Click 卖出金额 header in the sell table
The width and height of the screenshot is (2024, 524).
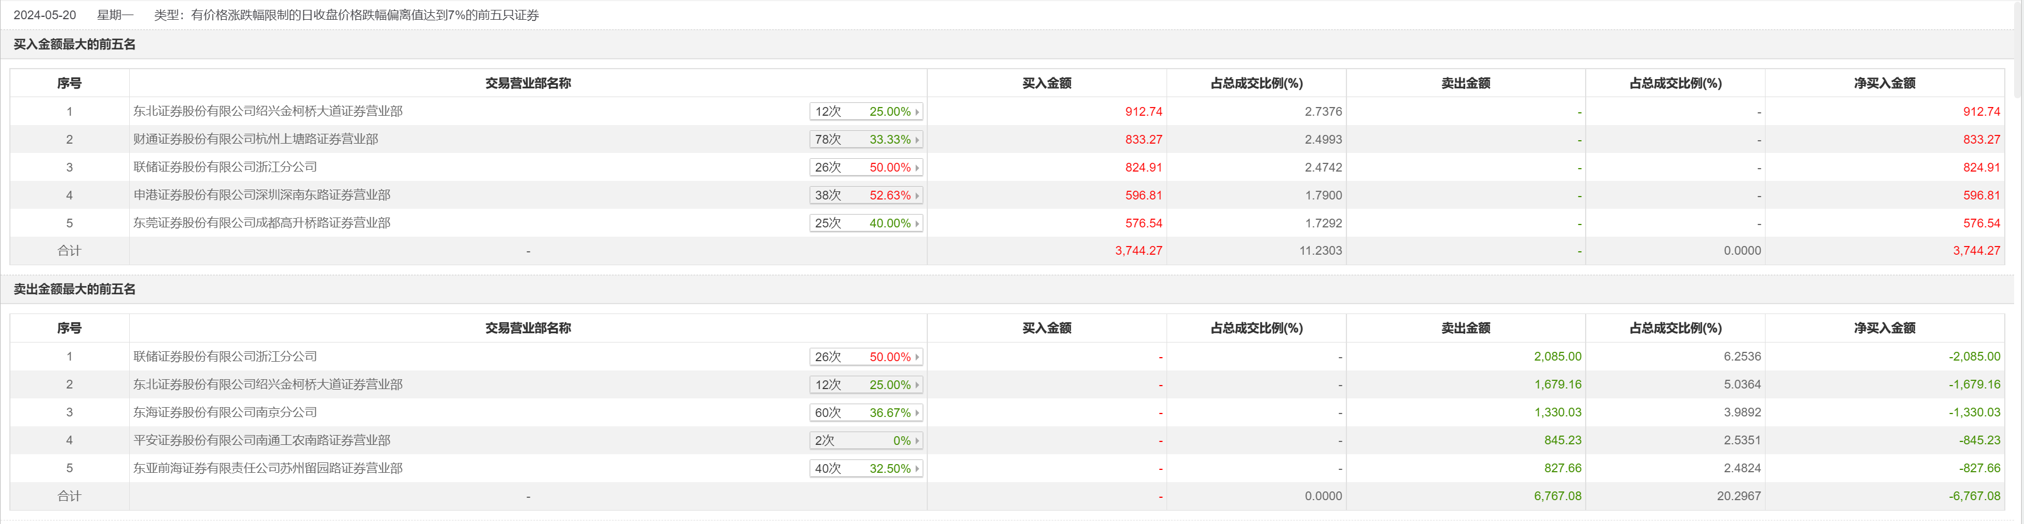[x=1465, y=328]
